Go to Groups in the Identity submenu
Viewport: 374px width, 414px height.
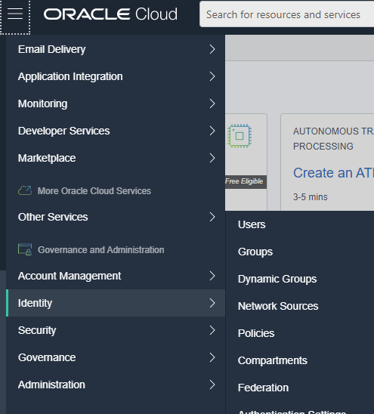(255, 252)
